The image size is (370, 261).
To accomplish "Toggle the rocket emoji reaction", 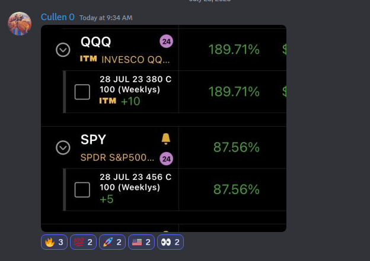I will 112,242.
